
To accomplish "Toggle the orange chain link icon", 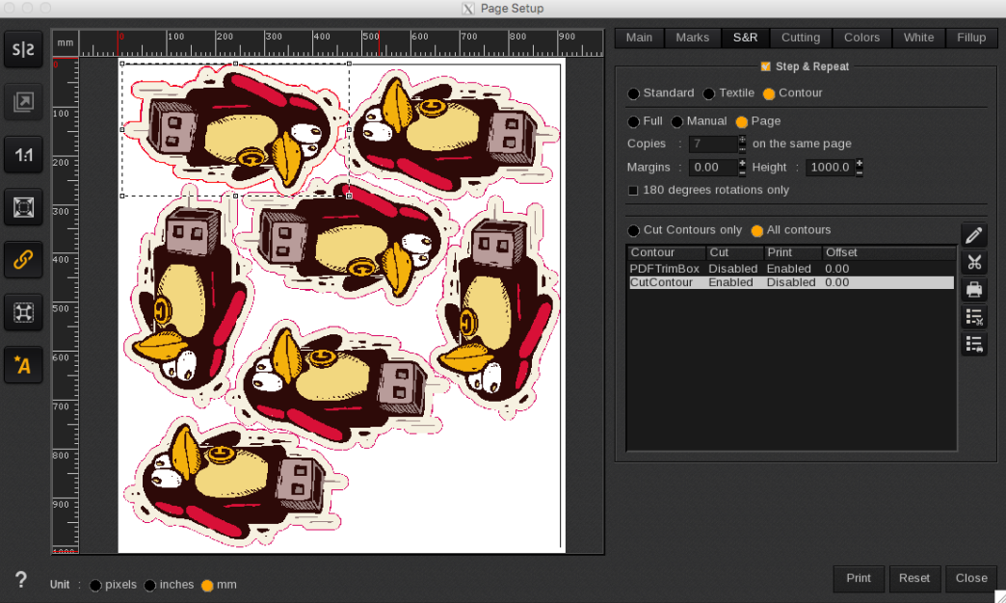I will click(23, 258).
